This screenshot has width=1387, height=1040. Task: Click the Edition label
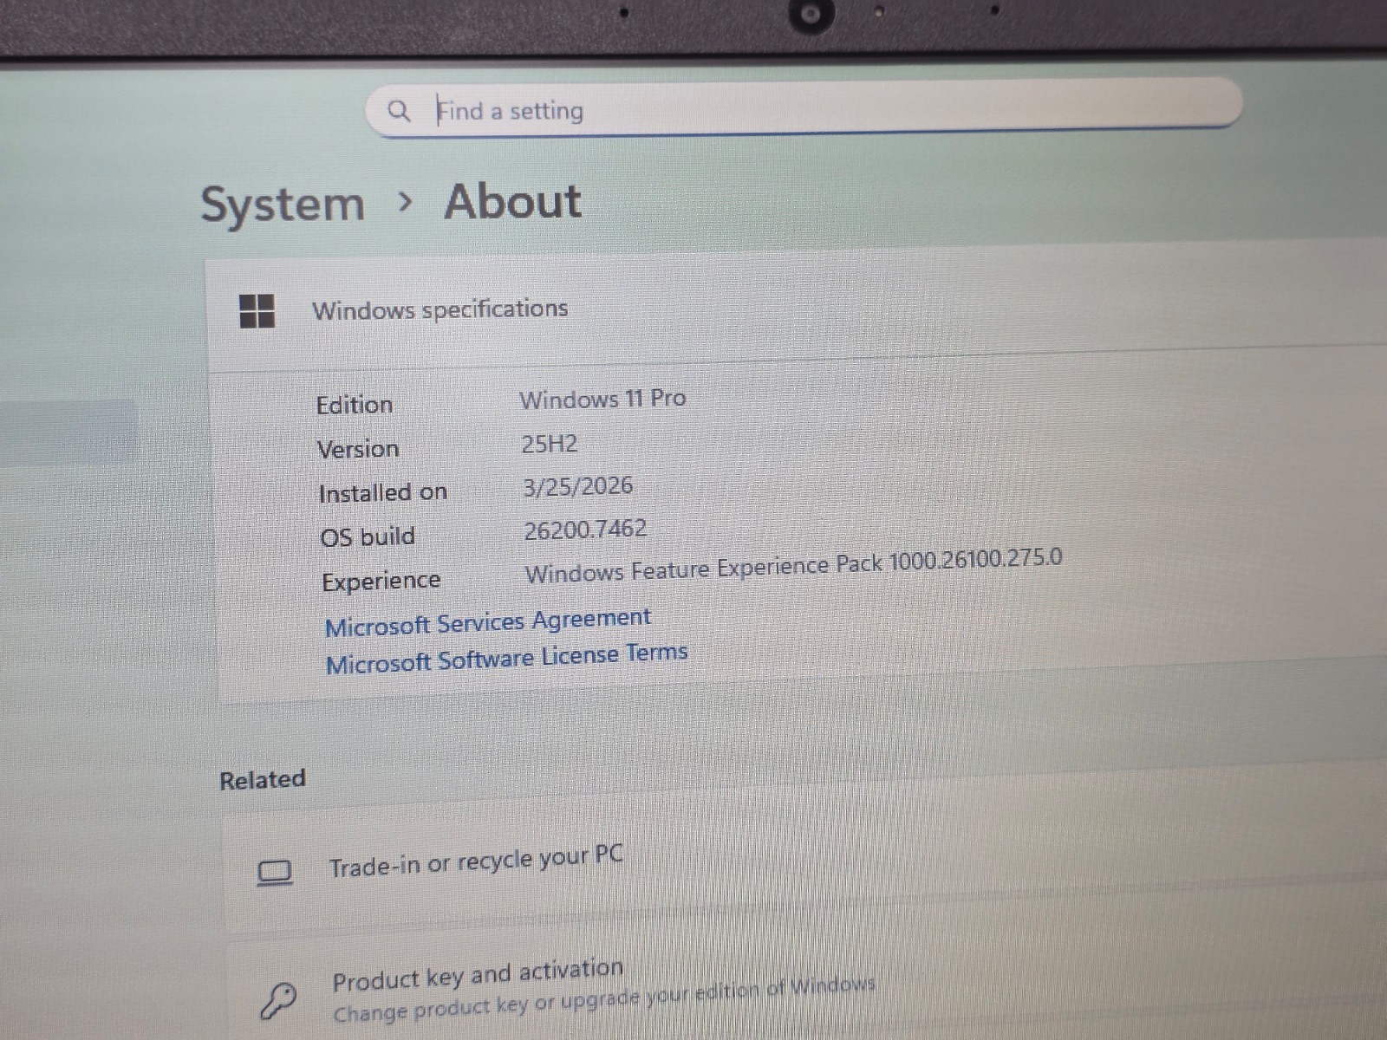355,405
